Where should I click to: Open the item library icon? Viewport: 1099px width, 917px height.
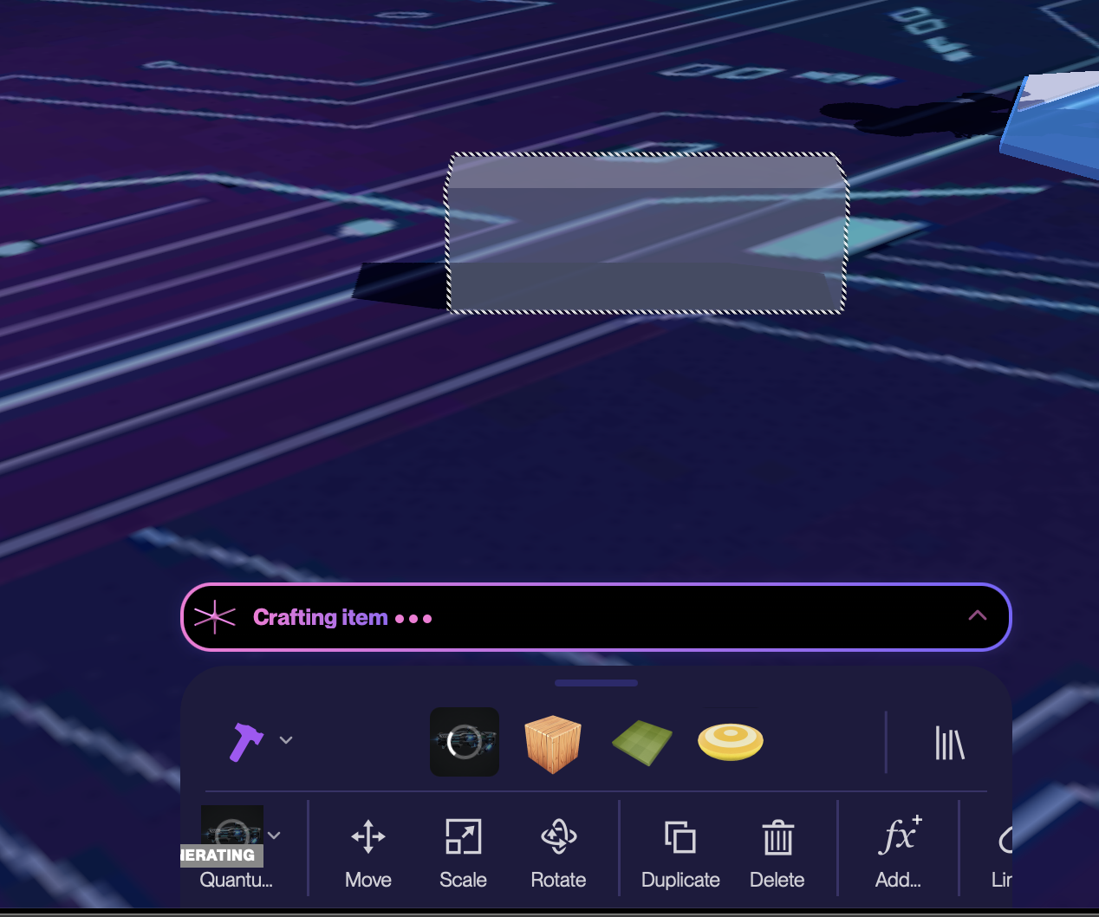pyautogui.click(x=949, y=743)
